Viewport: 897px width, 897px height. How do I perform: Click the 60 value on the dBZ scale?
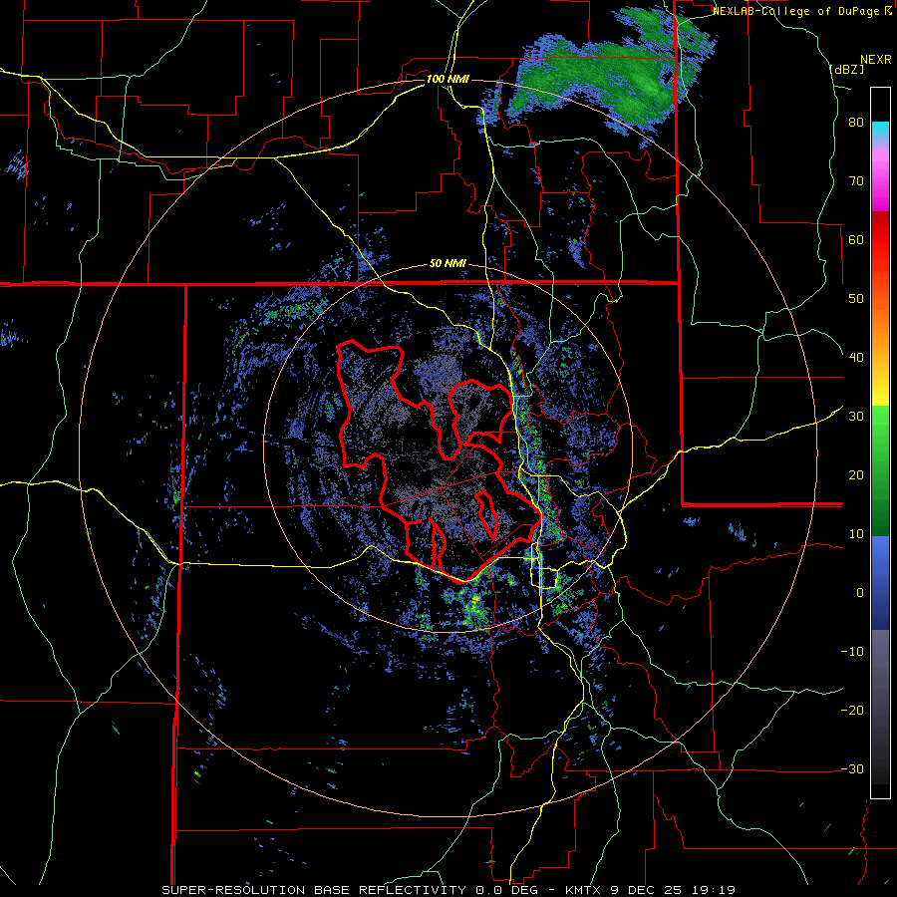coord(856,239)
